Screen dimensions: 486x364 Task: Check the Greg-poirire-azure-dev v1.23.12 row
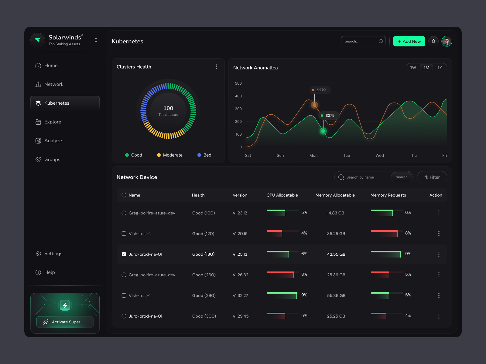pos(124,213)
